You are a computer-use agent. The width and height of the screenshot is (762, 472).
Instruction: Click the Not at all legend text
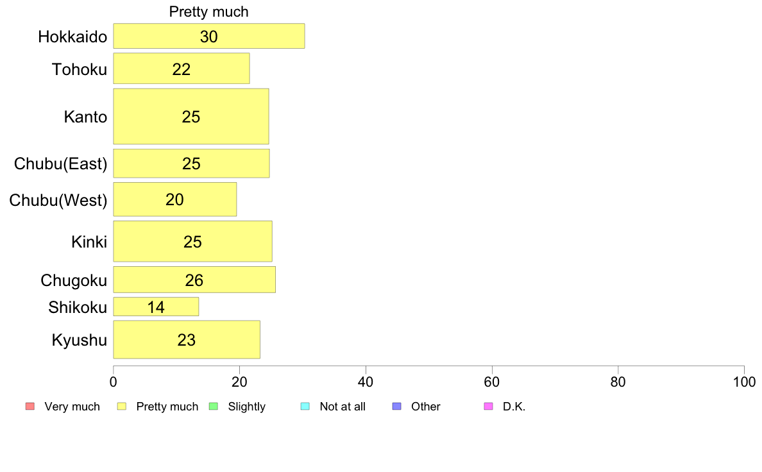pos(343,407)
